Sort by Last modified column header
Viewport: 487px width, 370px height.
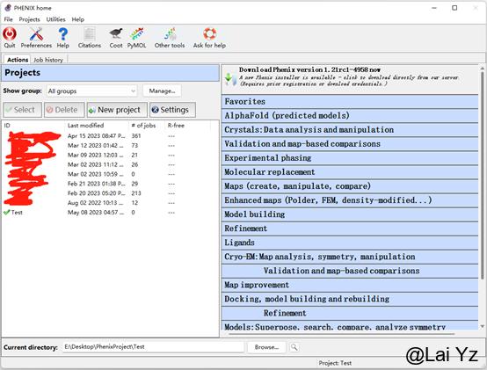[x=97, y=126]
